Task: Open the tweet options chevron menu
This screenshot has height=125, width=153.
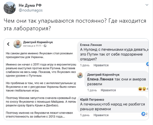Action: (147, 5)
